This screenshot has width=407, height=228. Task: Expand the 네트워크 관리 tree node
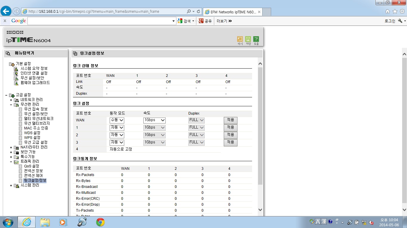11,100
